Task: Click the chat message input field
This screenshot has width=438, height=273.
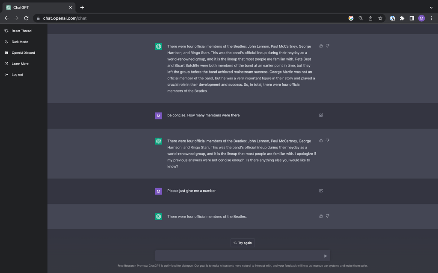Action: (x=237, y=256)
